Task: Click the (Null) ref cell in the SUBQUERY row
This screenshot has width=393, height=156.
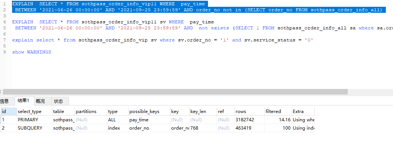Action: tap(226, 128)
